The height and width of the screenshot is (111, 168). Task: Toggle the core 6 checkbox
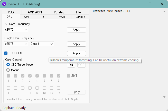[x=51, y=76]
